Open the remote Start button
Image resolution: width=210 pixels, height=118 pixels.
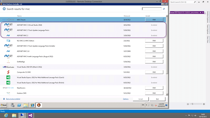coord(4,105)
